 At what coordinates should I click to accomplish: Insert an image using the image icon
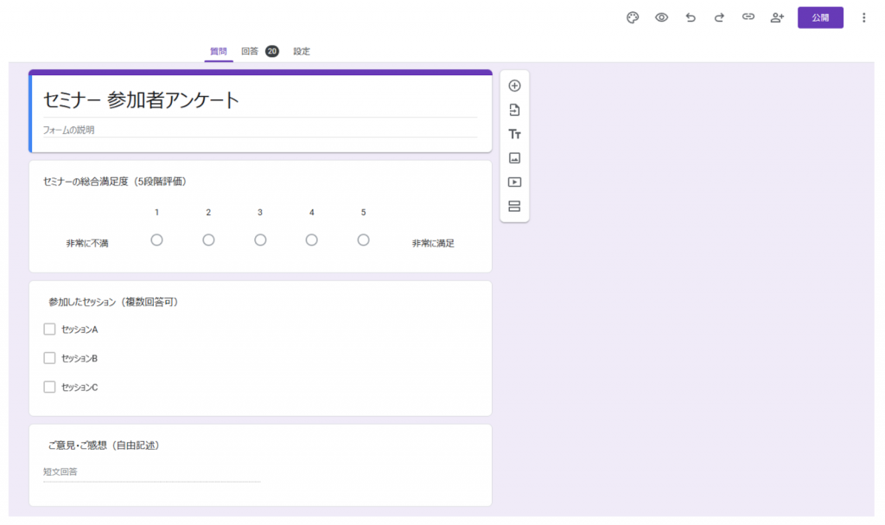click(514, 158)
